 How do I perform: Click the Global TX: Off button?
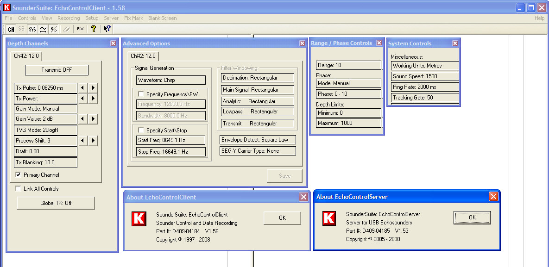(56, 203)
